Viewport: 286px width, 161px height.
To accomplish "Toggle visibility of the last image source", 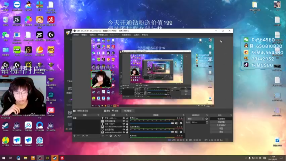I will [124, 132].
